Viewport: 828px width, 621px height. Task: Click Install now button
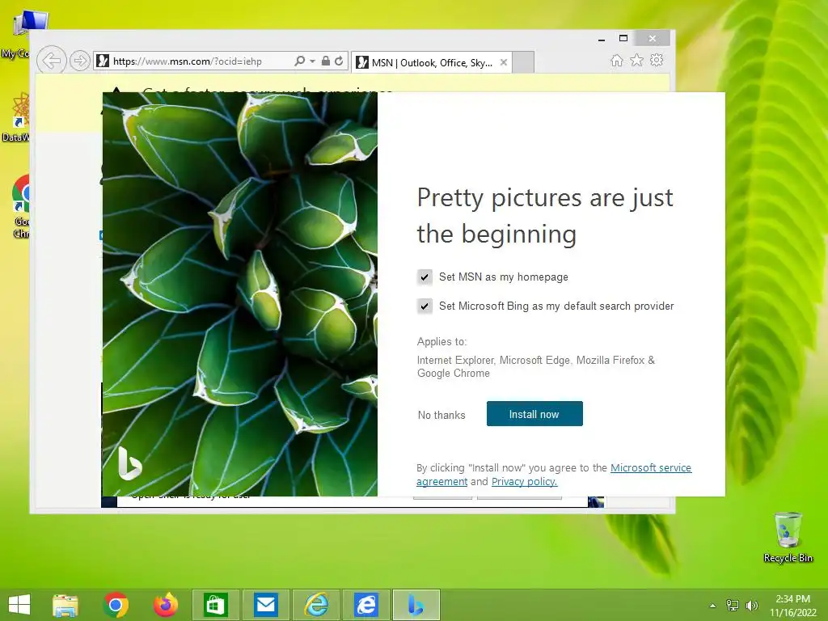(x=534, y=413)
